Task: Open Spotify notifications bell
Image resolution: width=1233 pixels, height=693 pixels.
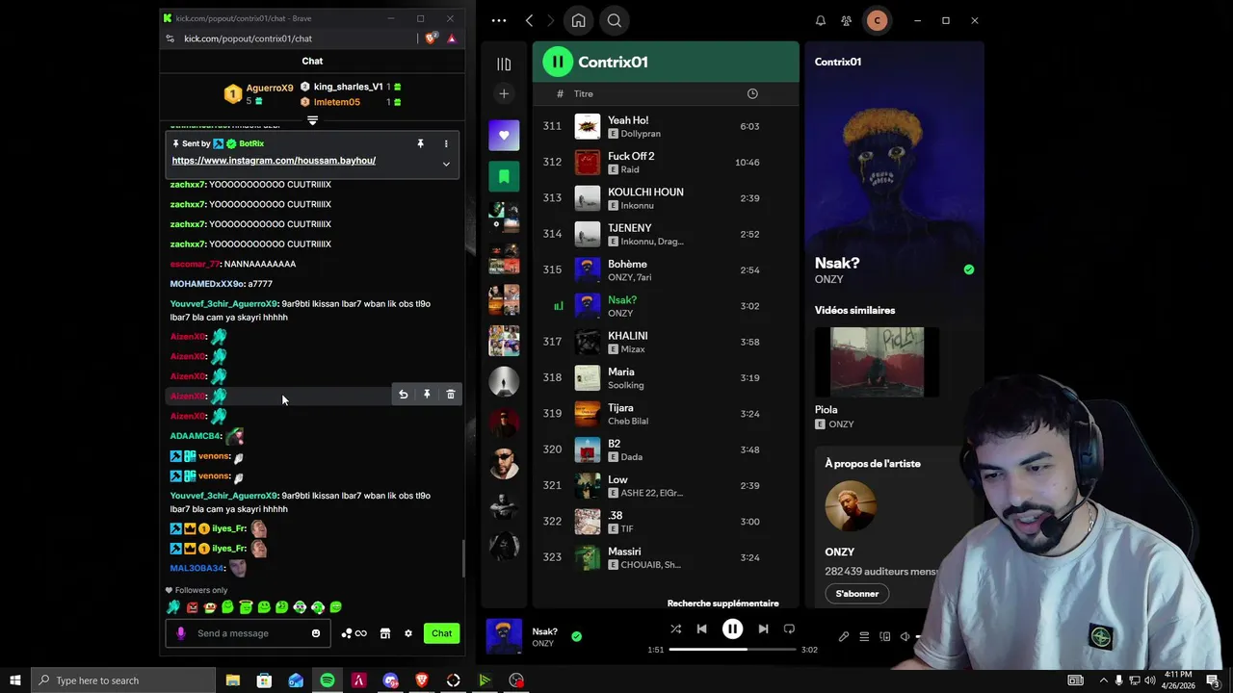Action: coord(821,20)
